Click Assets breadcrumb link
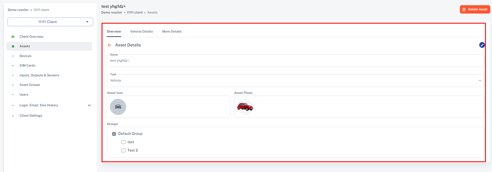Viewport: 492px width, 172px height. tap(152, 12)
